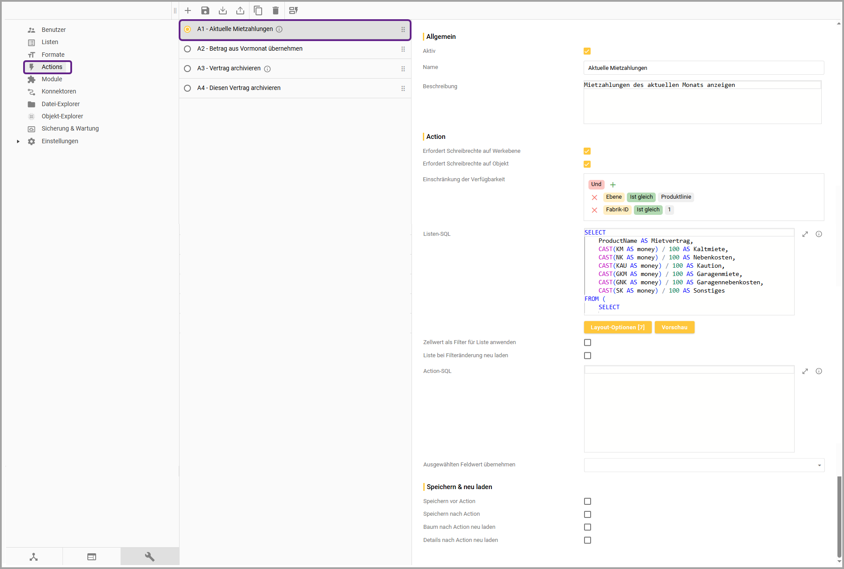Image resolution: width=844 pixels, height=569 pixels.
Task: Enable Speichern vor Action checkbox
Action: coord(588,501)
